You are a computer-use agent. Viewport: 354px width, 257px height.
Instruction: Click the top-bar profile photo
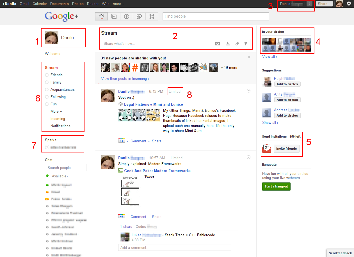pyautogui.click(x=339, y=4)
